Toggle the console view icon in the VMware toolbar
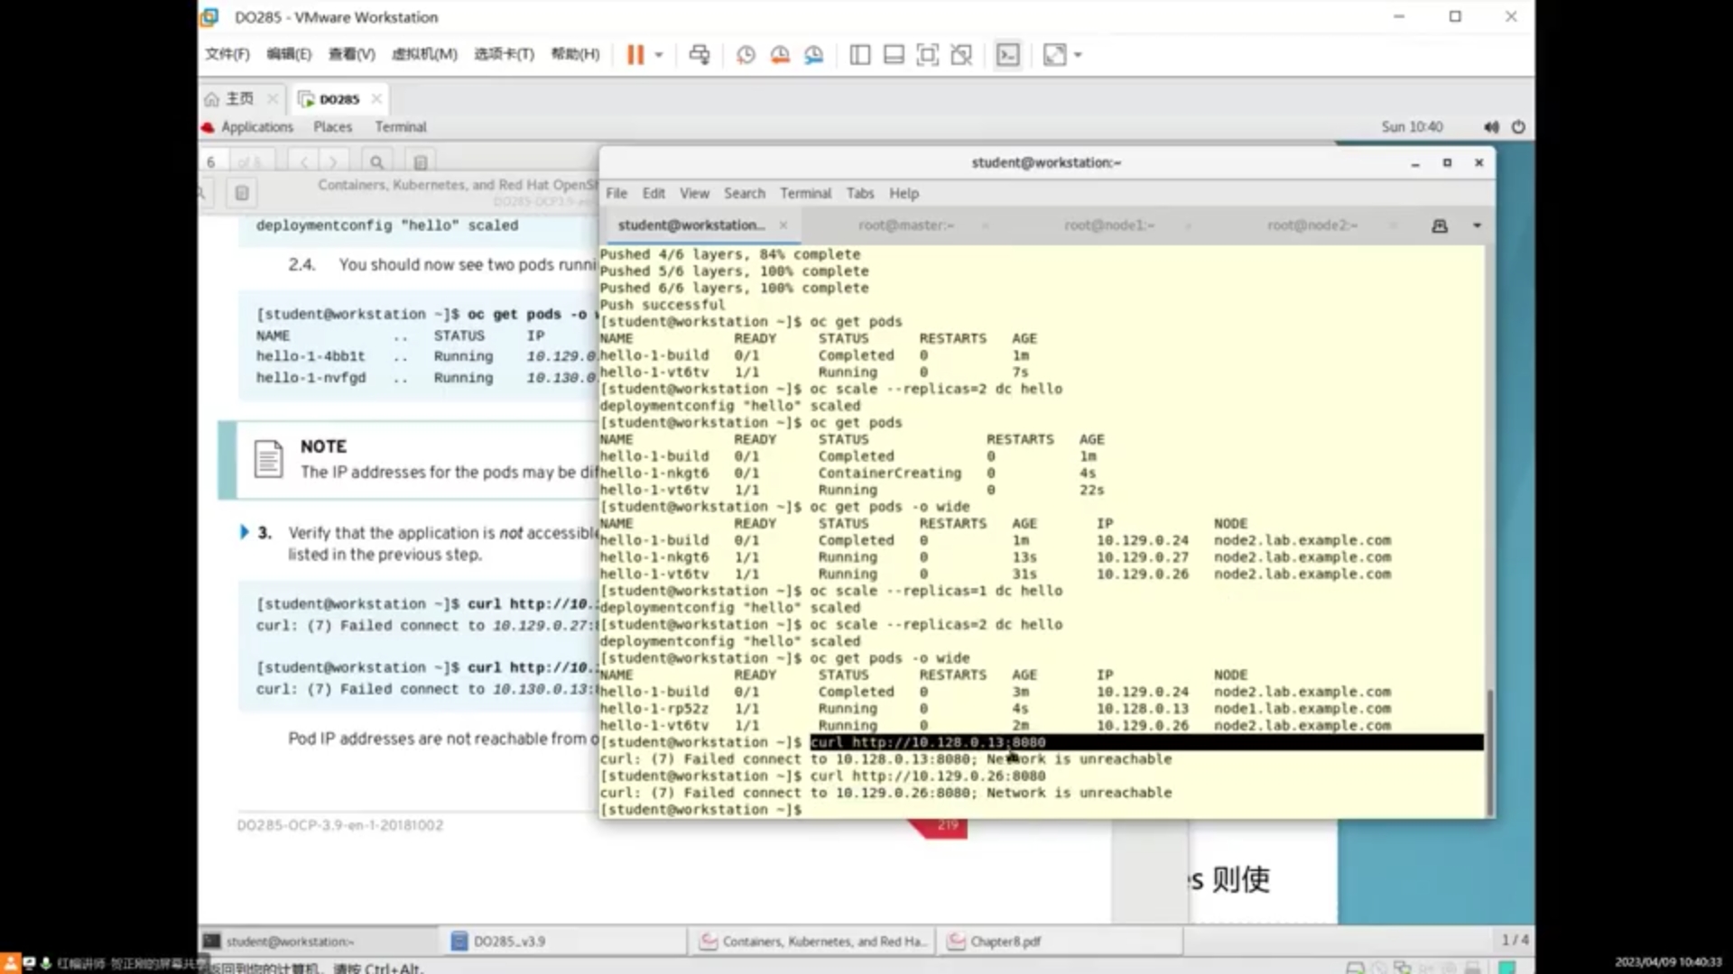The height and width of the screenshot is (974, 1733). tap(1007, 55)
